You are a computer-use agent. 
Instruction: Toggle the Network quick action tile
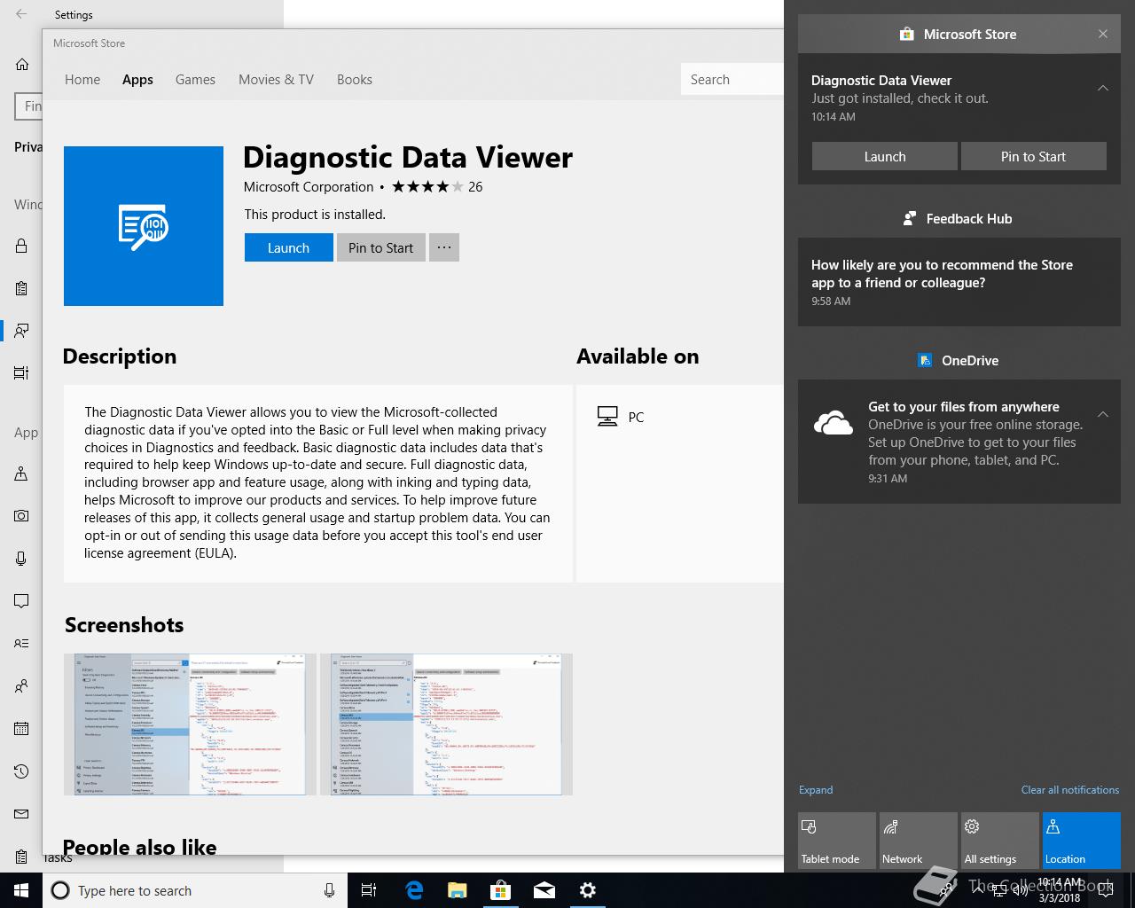pyautogui.click(x=919, y=841)
